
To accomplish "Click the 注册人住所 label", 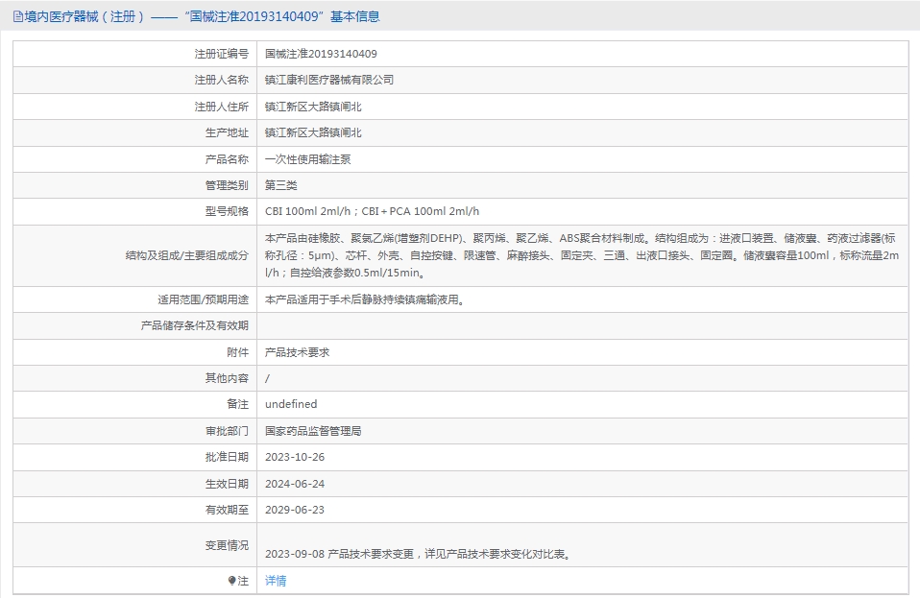I will tap(222, 107).
